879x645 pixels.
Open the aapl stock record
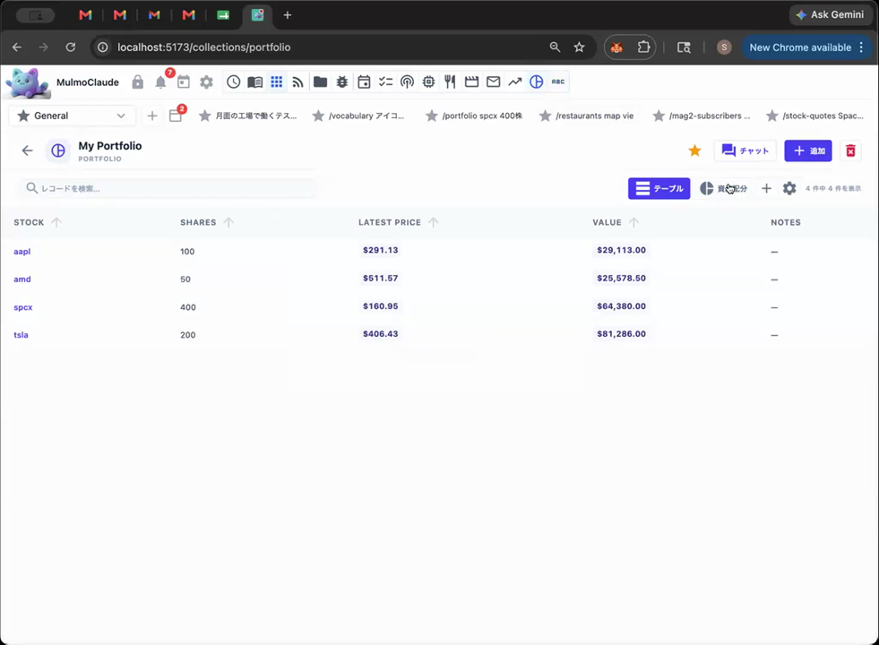pos(22,252)
